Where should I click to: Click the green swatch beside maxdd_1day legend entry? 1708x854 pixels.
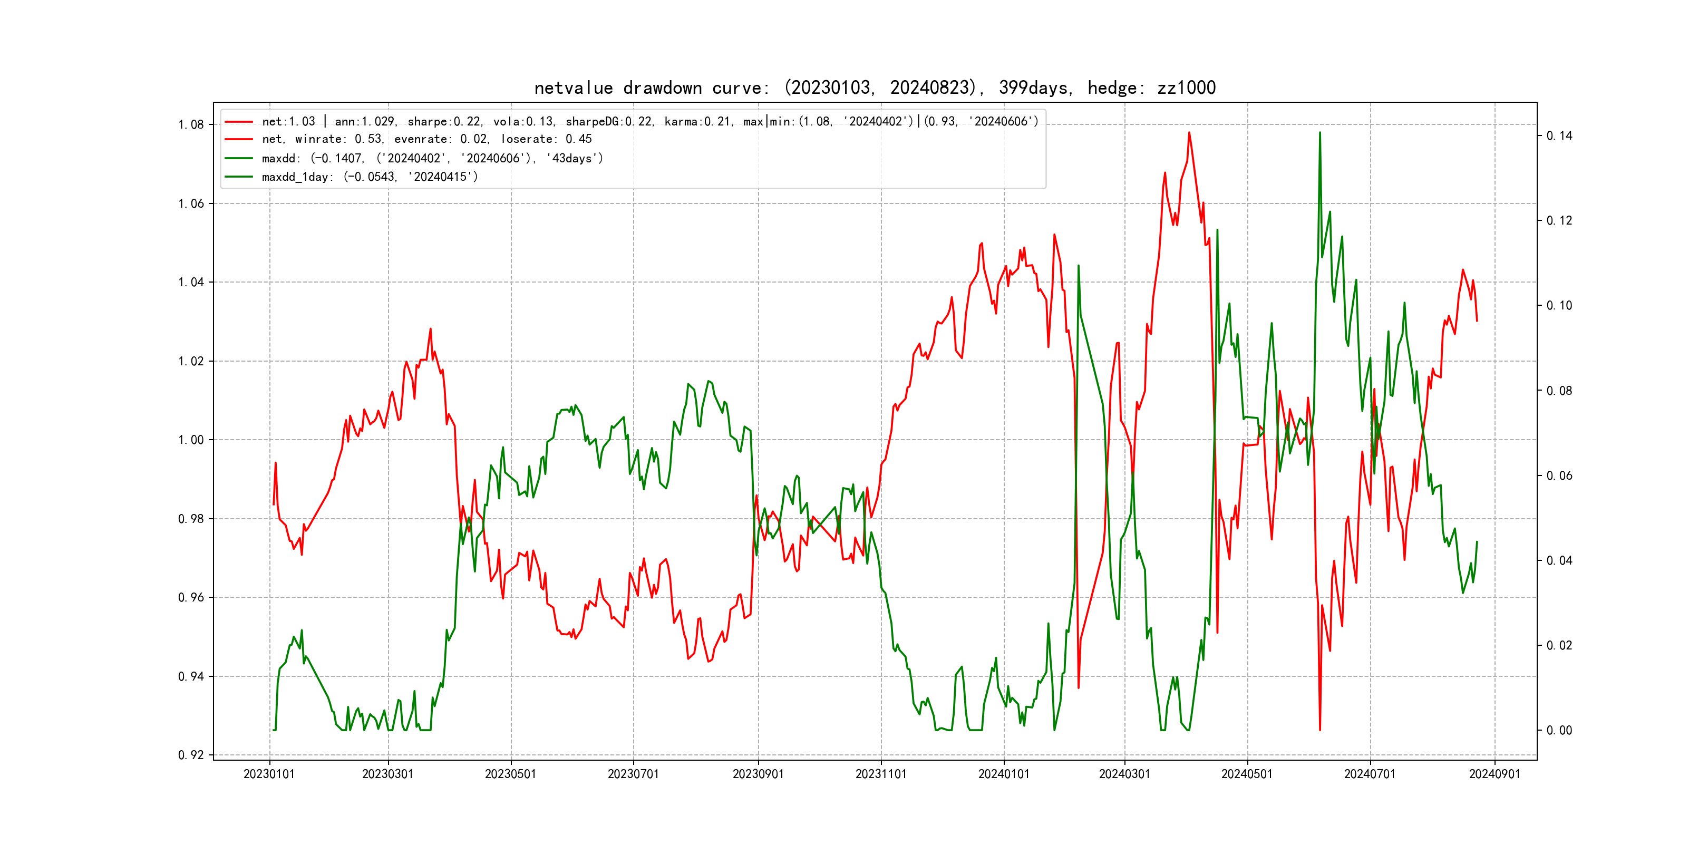tap(239, 177)
